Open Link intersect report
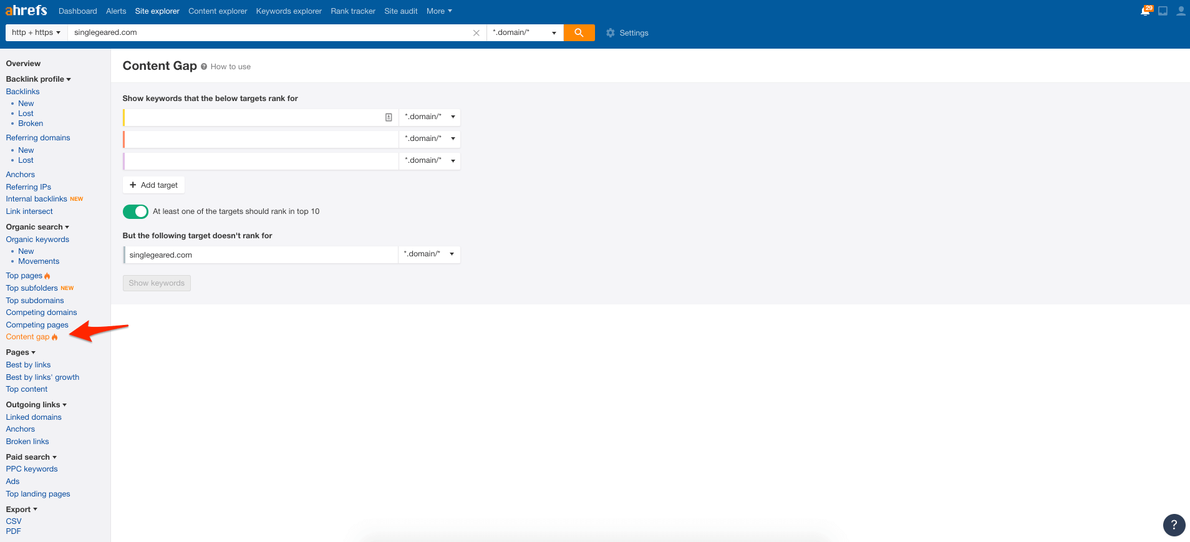Screen dimensions: 1190x542 (x=29, y=211)
